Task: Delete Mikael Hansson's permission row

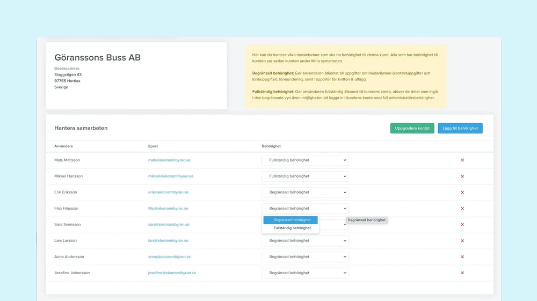Action: coord(462,176)
